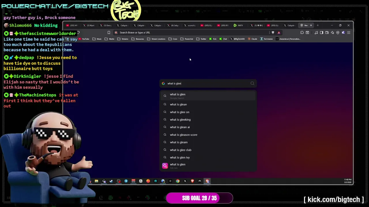This screenshot has height=207, width=369.
Task: Open File Explorer from the taskbar
Action: point(97,181)
